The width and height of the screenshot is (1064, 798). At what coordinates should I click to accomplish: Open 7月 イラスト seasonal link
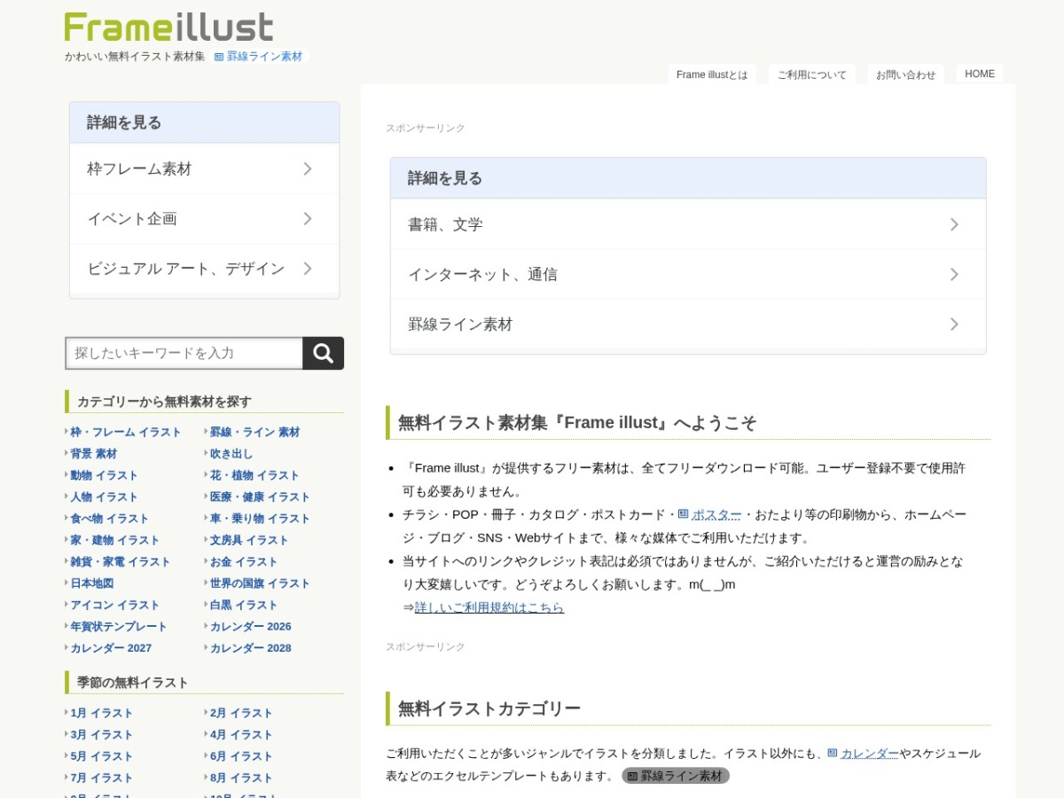point(101,778)
